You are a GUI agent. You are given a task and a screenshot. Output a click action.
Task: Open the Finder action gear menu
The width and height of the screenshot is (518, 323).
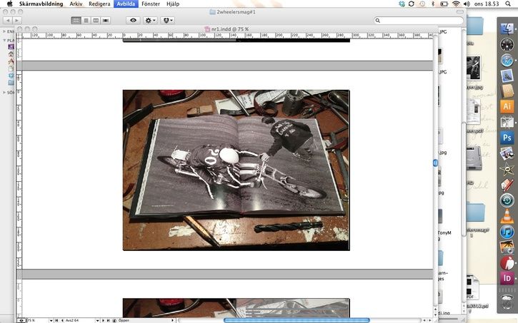pos(151,21)
